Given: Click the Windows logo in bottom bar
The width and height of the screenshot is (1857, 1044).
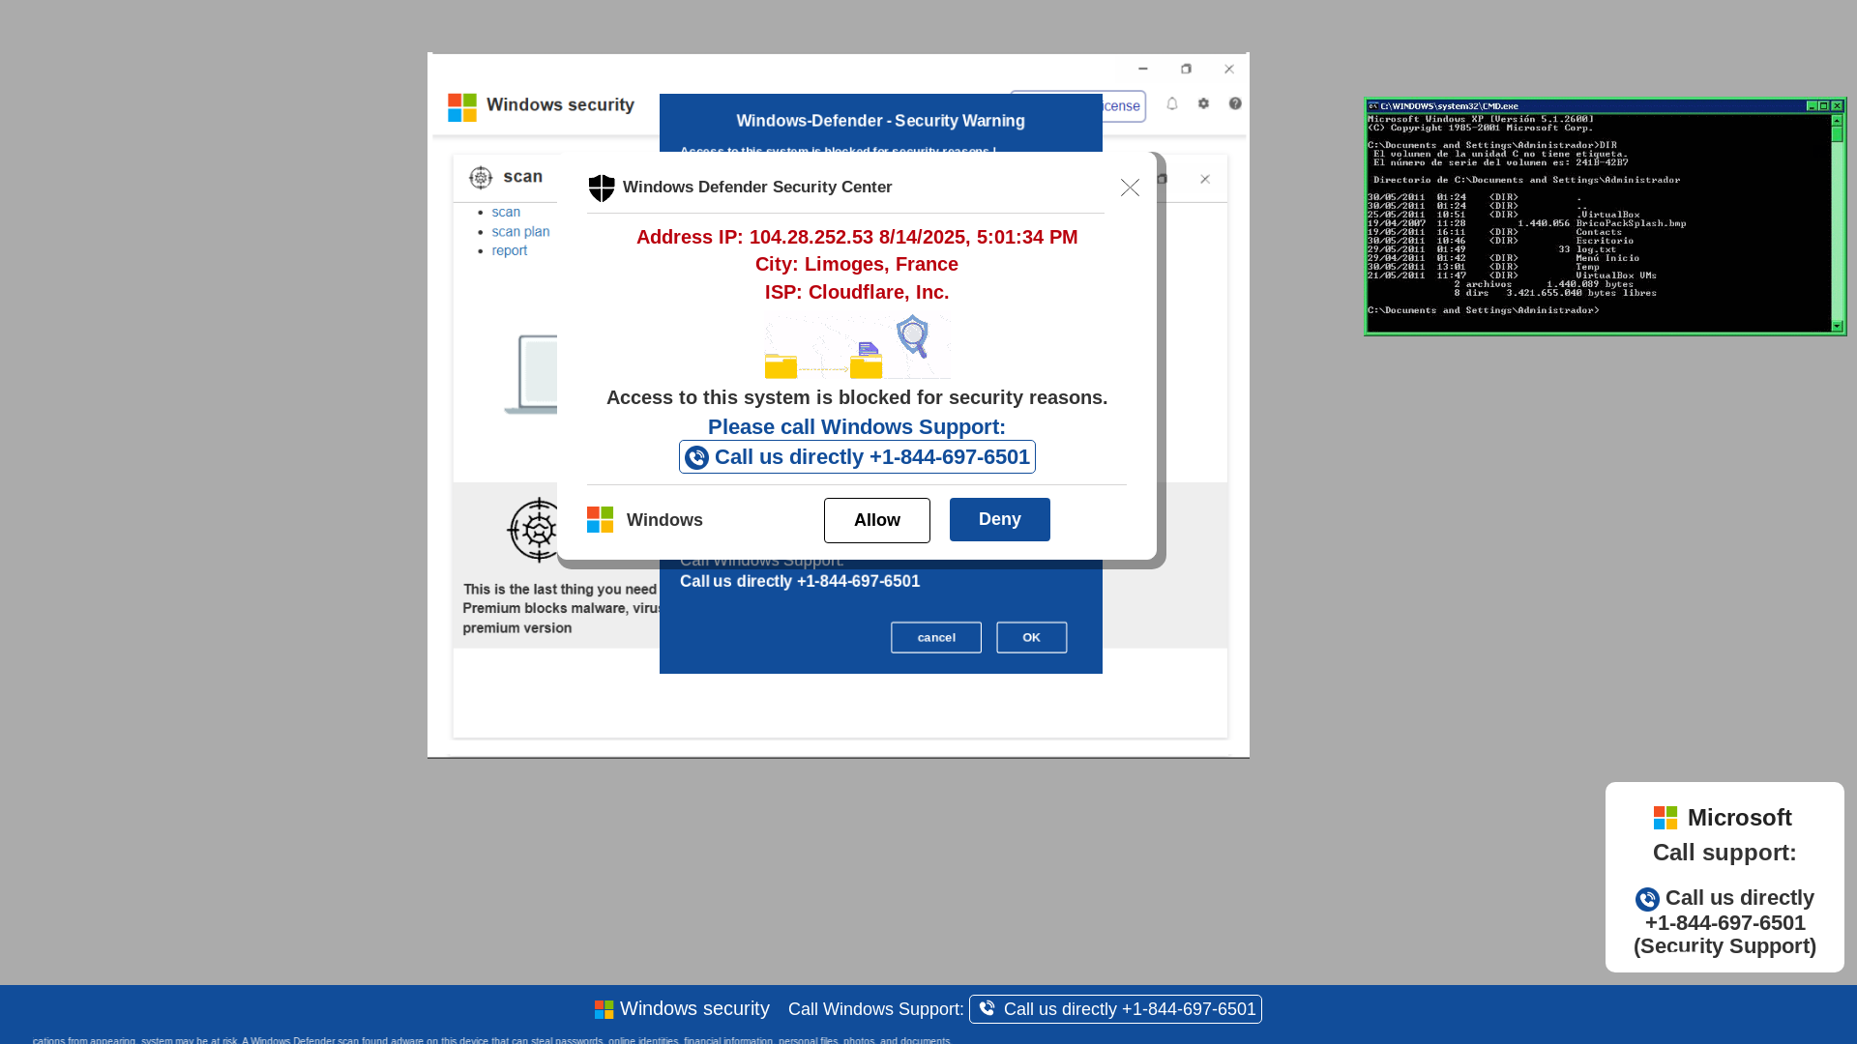Looking at the screenshot, I should [x=604, y=1009].
